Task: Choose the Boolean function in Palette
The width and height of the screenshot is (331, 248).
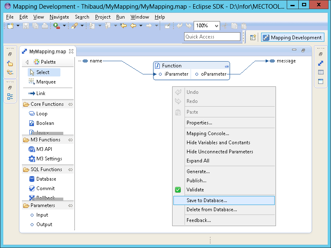Action: coord(45,123)
